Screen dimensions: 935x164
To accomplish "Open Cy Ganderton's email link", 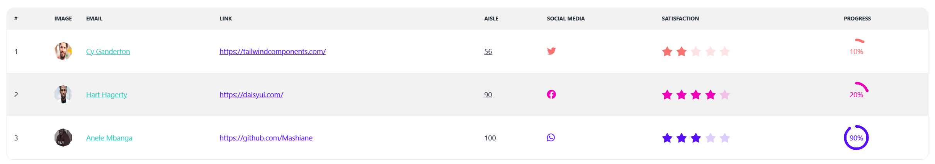I will pyautogui.click(x=108, y=51).
